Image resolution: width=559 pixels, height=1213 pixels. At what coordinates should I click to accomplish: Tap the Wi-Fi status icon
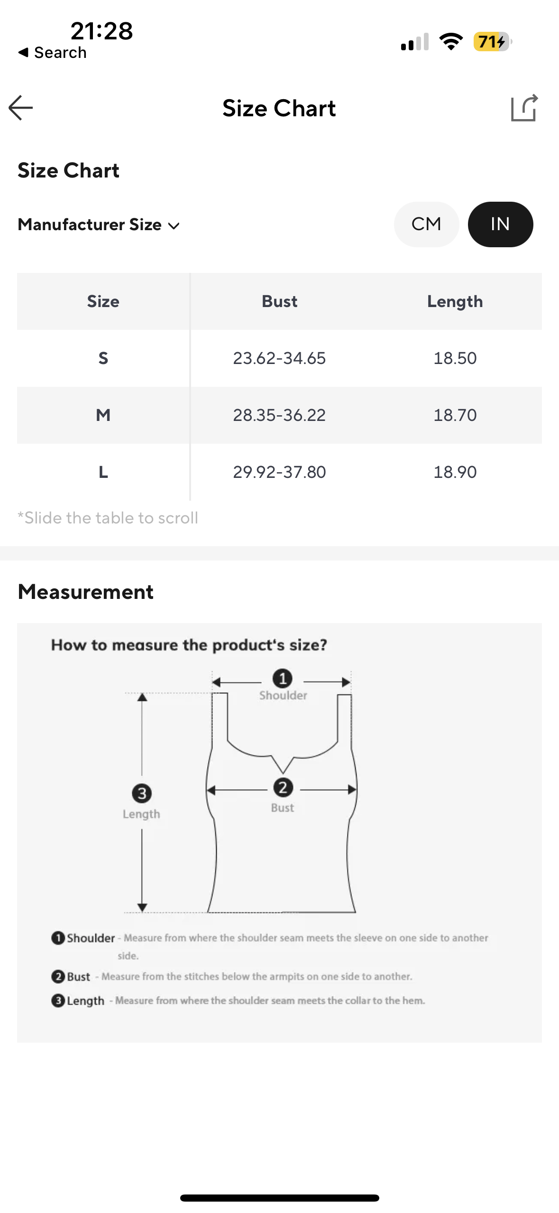pos(451,42)
